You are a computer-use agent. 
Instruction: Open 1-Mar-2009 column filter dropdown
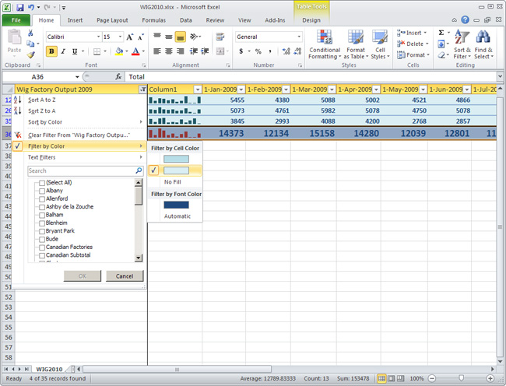[332, 89]
